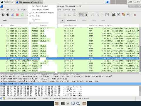Zoom out the packet text
This screenshot has width=141, height=106.
pos(97,15)
